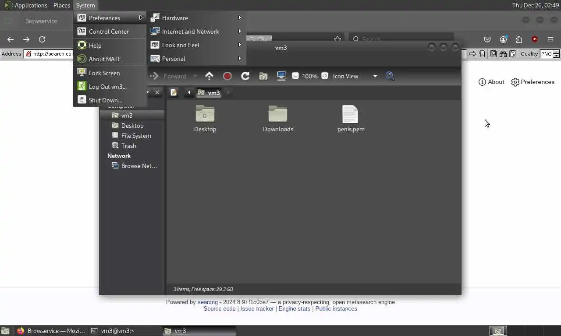
Task: Select vm3 in the sidebar
Action: pyautogui.click(x=132, y=115)
